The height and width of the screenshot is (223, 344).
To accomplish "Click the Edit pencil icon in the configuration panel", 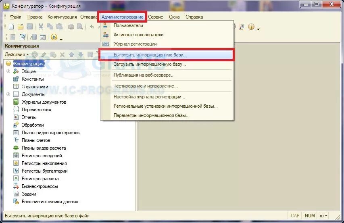I will 44,54.
